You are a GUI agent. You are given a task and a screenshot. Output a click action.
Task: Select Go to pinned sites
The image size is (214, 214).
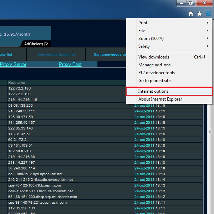169,81
